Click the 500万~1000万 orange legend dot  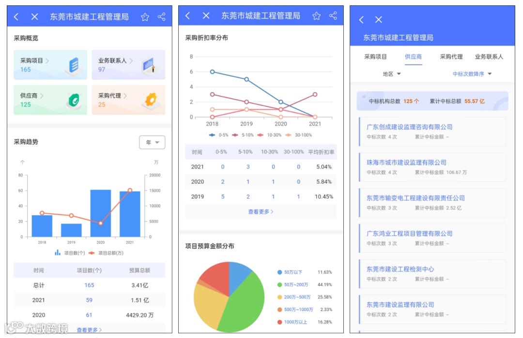click(x=280, y=309)
